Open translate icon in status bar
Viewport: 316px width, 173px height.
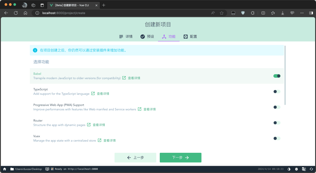pos(304,169)
